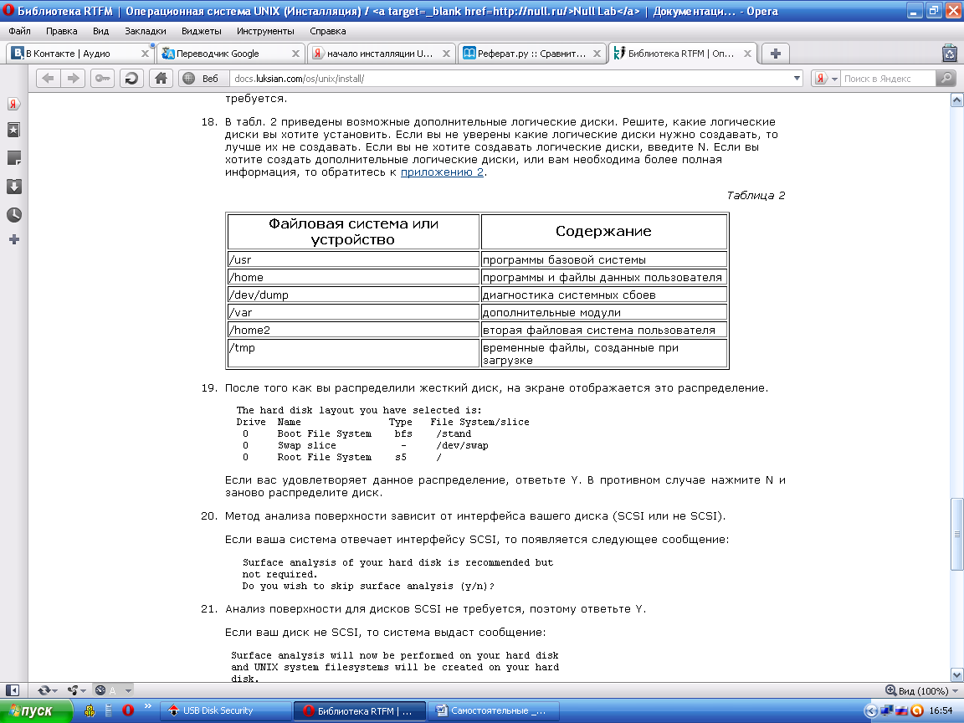The image size is (964, 723).
Task: Click the zoom magnifier icon in status bar
Action: point(890,690)
